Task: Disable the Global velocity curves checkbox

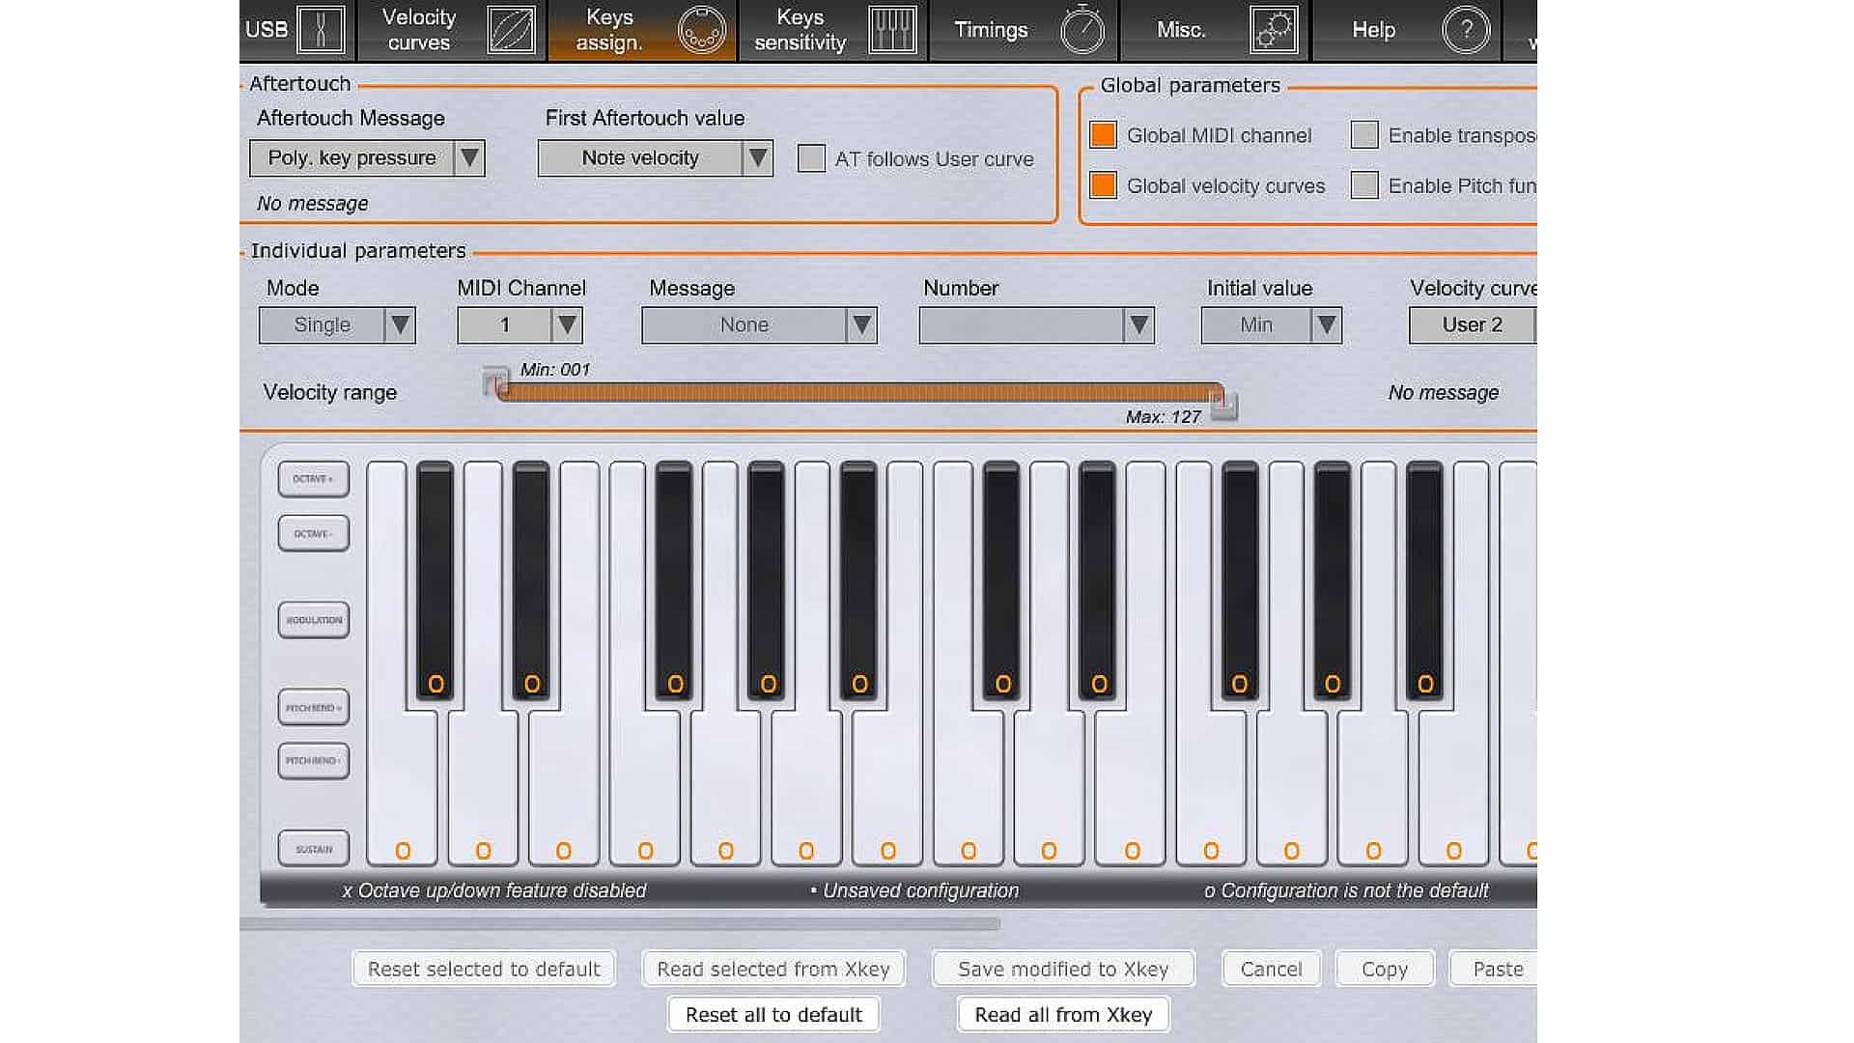Action: point(1103,185)
